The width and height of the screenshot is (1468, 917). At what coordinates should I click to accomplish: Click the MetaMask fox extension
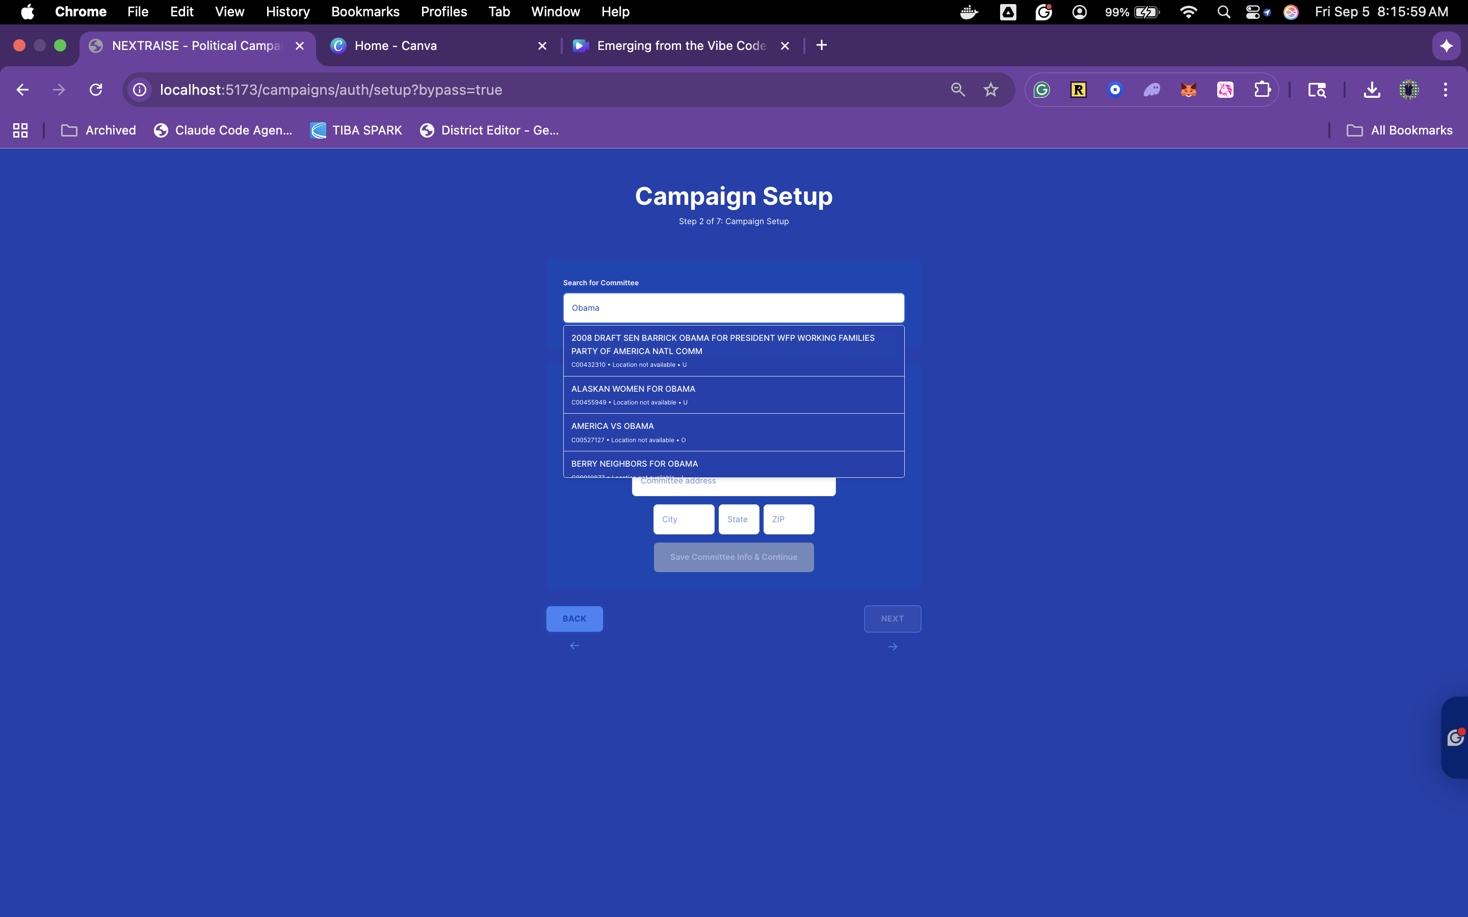pyautogui.click(x=1188, y=90)
